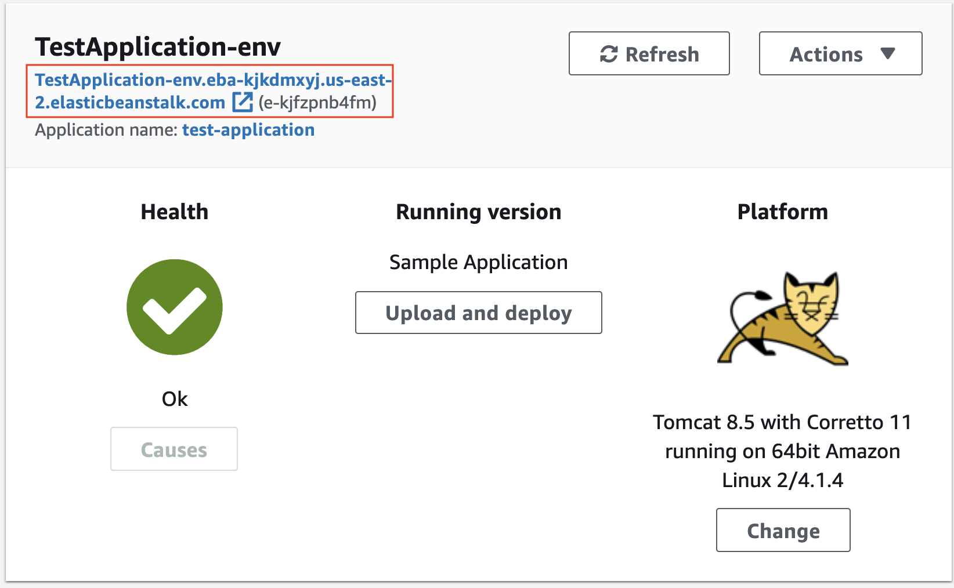
Task: Click the Platform column heading
Action: (x=783, y=212)
